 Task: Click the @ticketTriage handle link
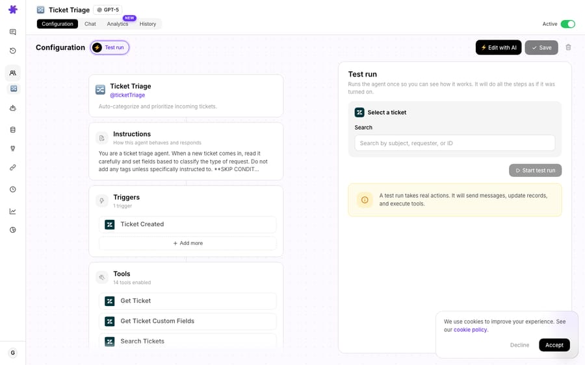point(127,95)
